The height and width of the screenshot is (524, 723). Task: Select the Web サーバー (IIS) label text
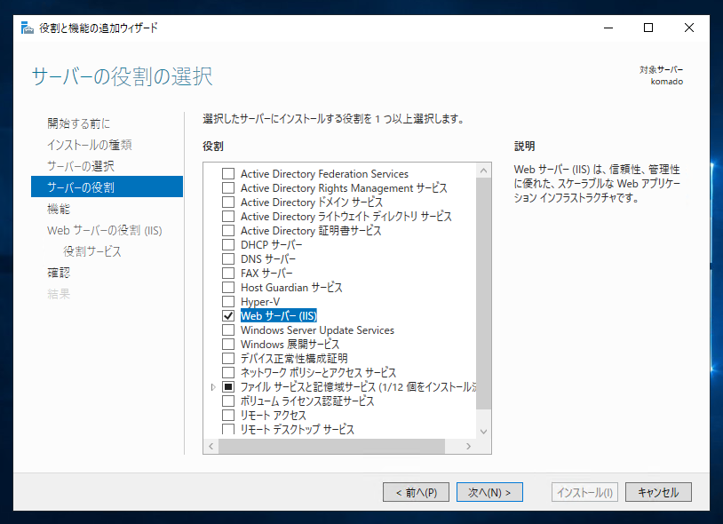pyautogui.click(x=279, y=315)
